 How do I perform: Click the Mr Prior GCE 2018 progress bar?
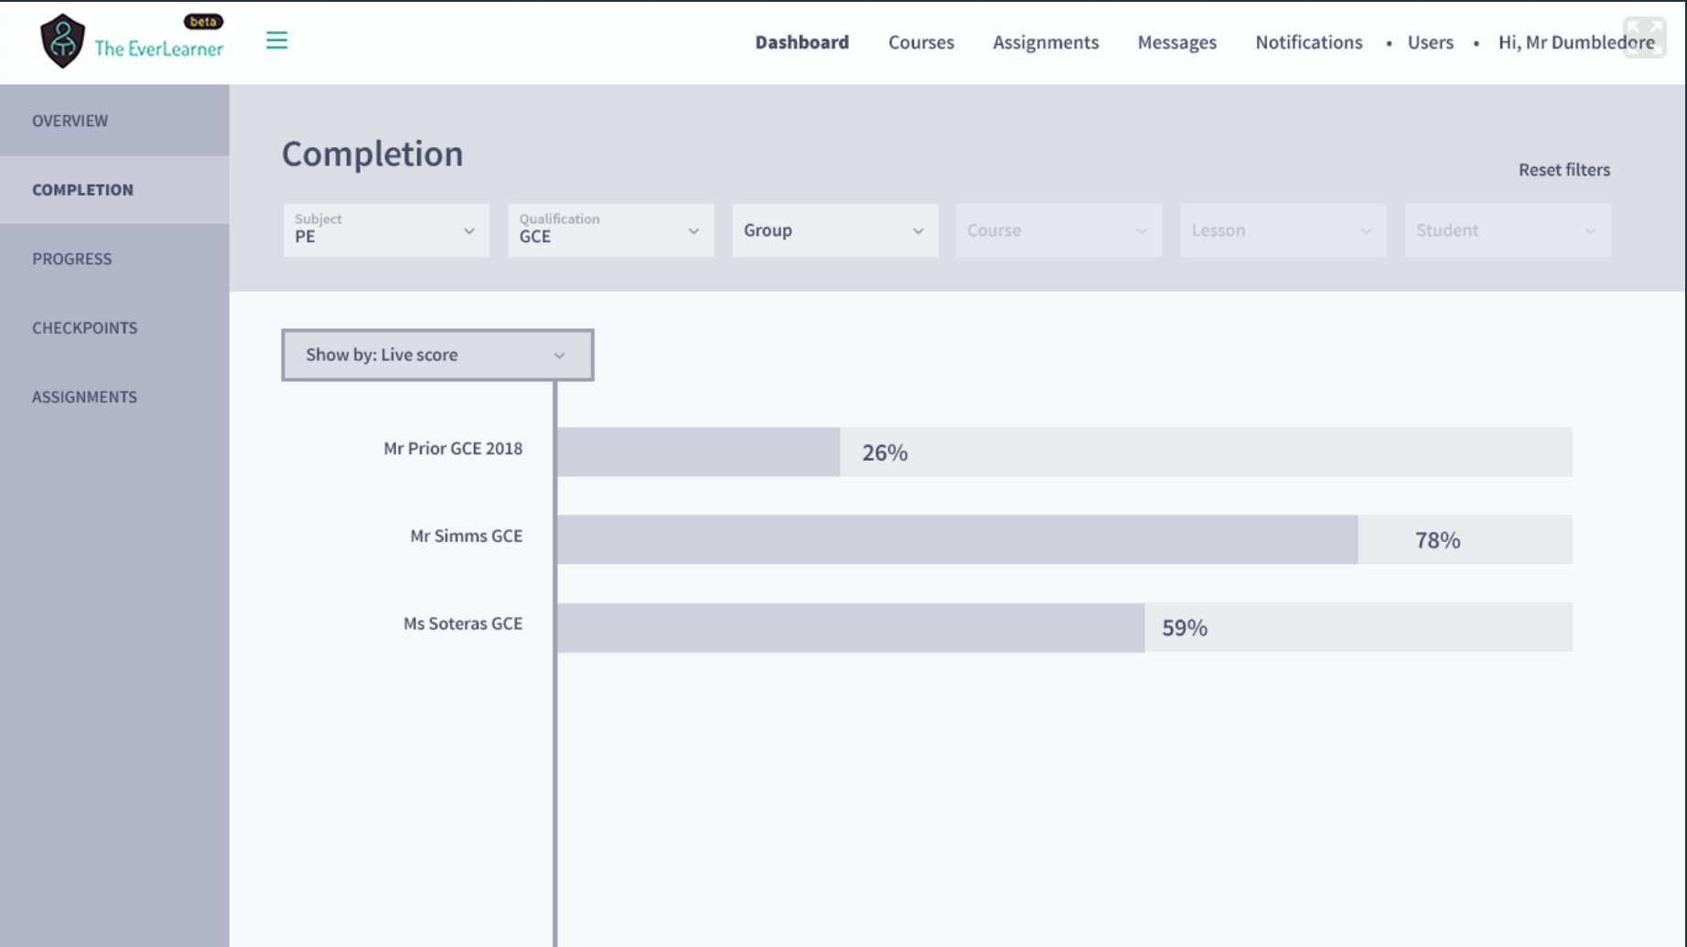pos(1065,452)
